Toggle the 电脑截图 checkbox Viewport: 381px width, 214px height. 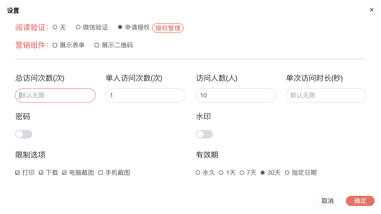[64, 173]
